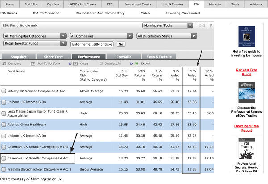
Task: Open Portfolio in top navigation bar
Action: point(31,4)
